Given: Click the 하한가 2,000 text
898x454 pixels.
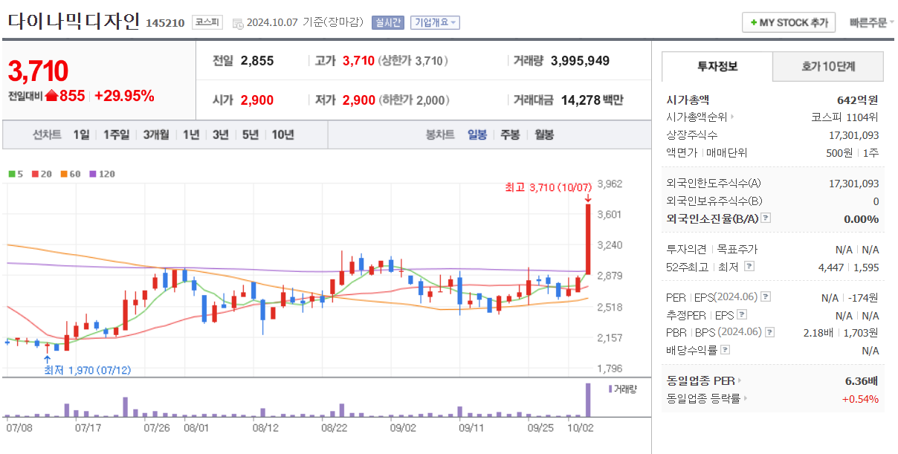Looking at the screenshot, I should 413,100.
